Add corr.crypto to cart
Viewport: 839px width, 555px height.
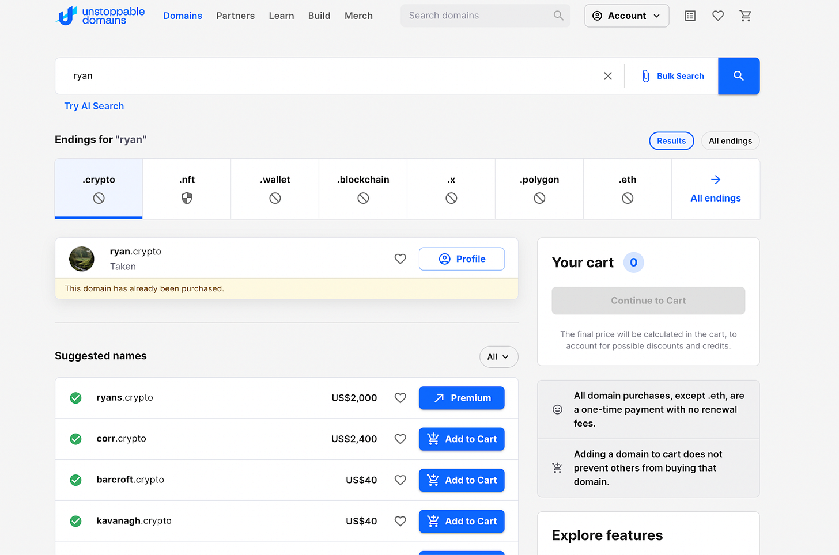tap(462, 439)
